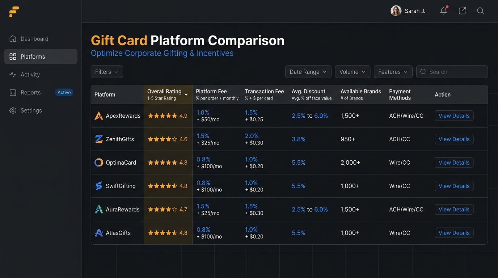This screenshot has width=498, height=278.
Task: Open notifications bell icon
Action: pyautogui.click(x=444, y=11)
